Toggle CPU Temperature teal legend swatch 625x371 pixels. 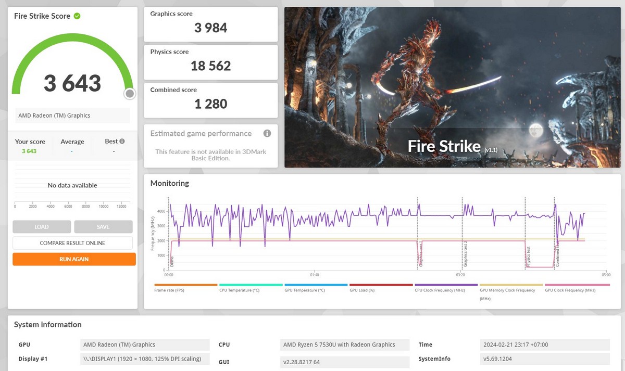[x=251, y=285]
